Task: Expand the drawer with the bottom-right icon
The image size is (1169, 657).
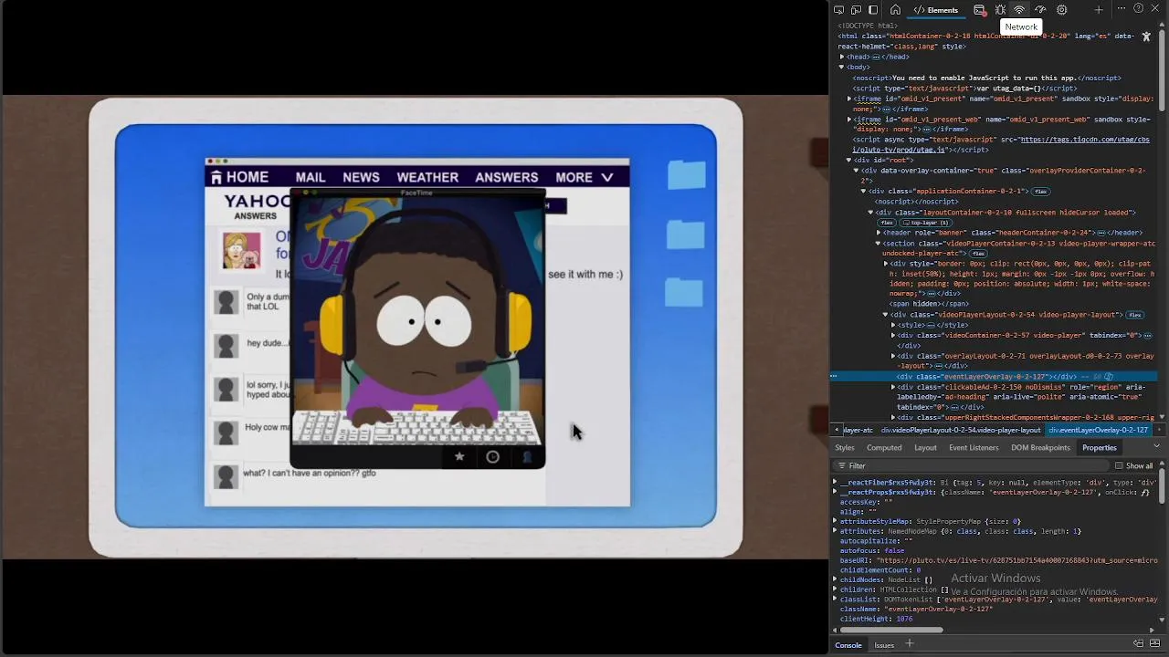Action: pyautogui.click(x=1155, y=644)
